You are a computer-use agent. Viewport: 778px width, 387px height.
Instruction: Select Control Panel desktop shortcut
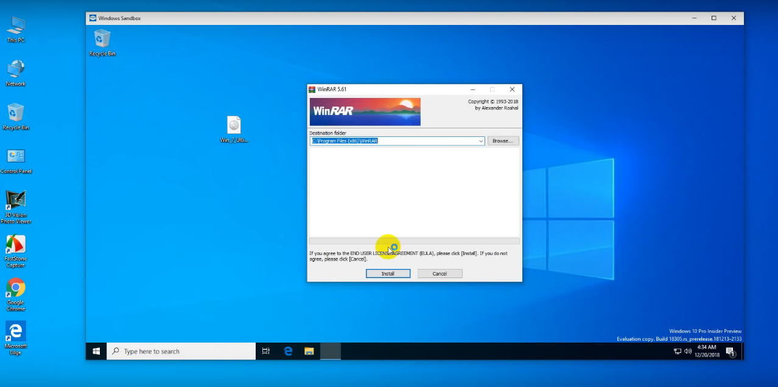click(16, 161)
